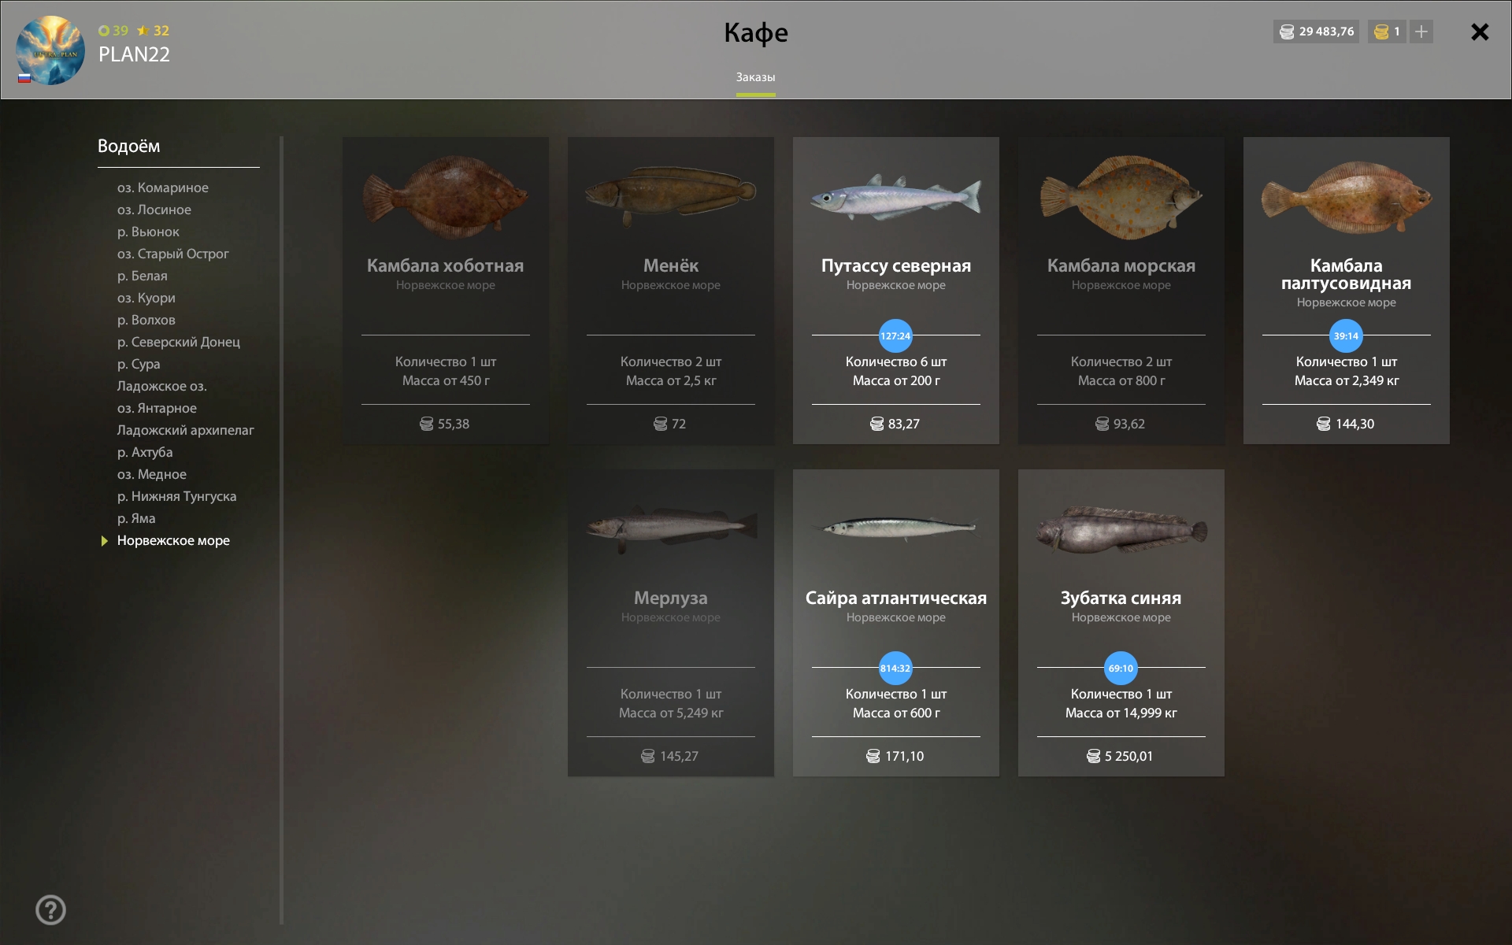
Task: Close the Кафе window
Action: coord(1480,31)
